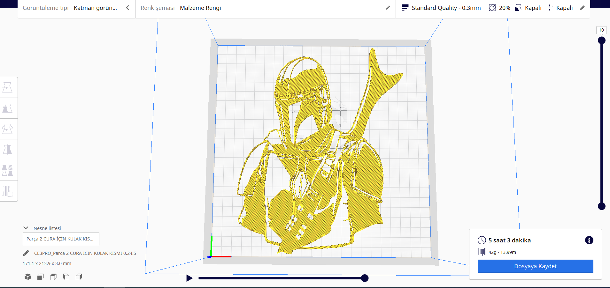The image size is (610, 288).
Task: Click the Malzeme Rengi color scheme value
Action: click(x=200, y=8)
